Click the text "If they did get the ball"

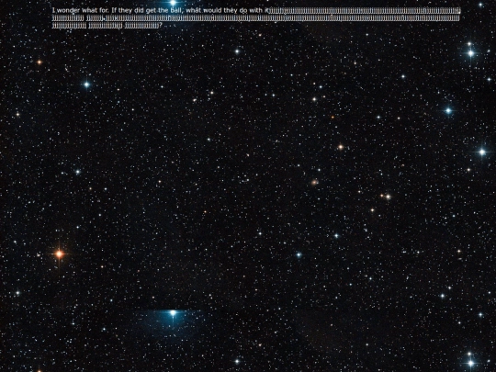(x=147, y=10)
